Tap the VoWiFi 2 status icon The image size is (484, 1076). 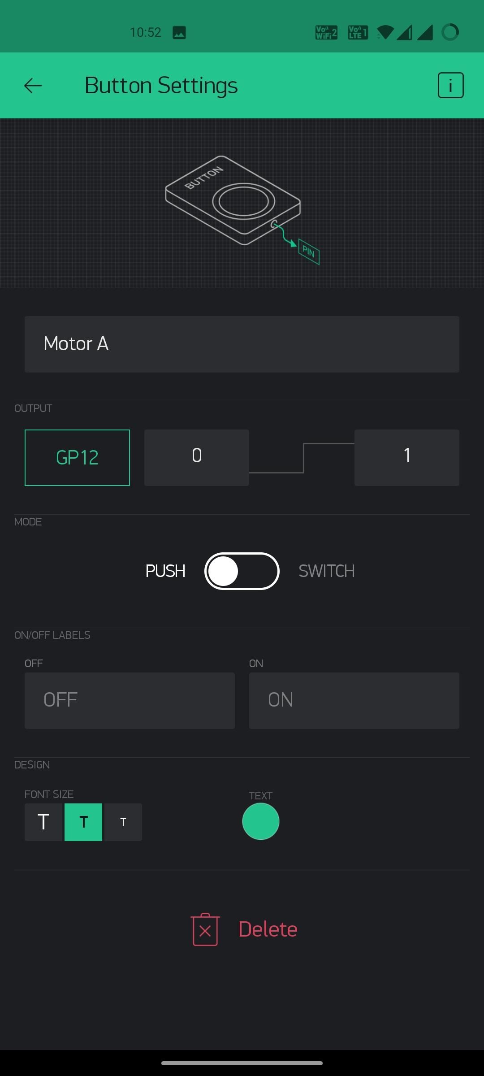coord(326,32)
